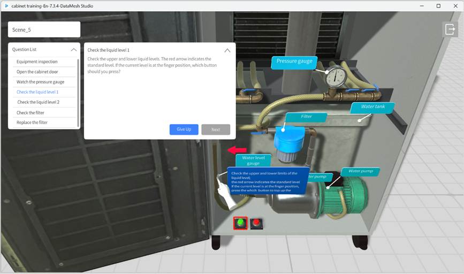The height and width of the screenshot is (274, 464).
Task: Select 'Open the cabinet door' question
Action: click(x=37, y=72)
